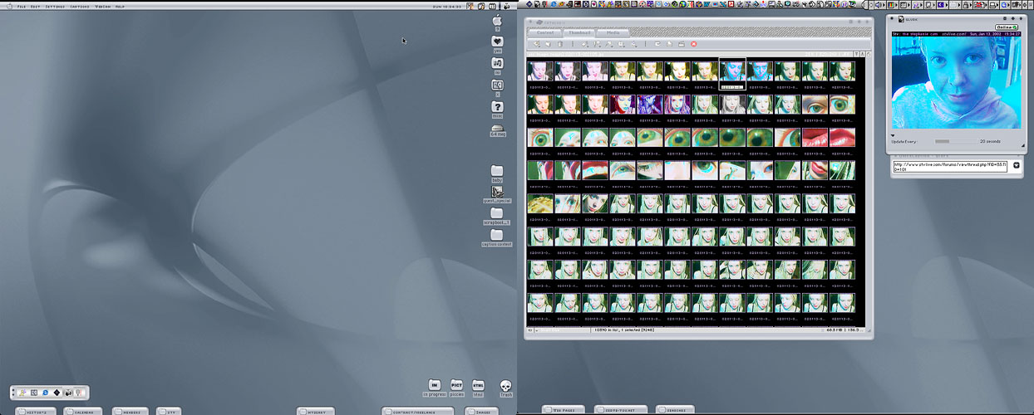Expand the disclosure triangle above Update Every
This screenshot has height=415, width=1034.
894,135
